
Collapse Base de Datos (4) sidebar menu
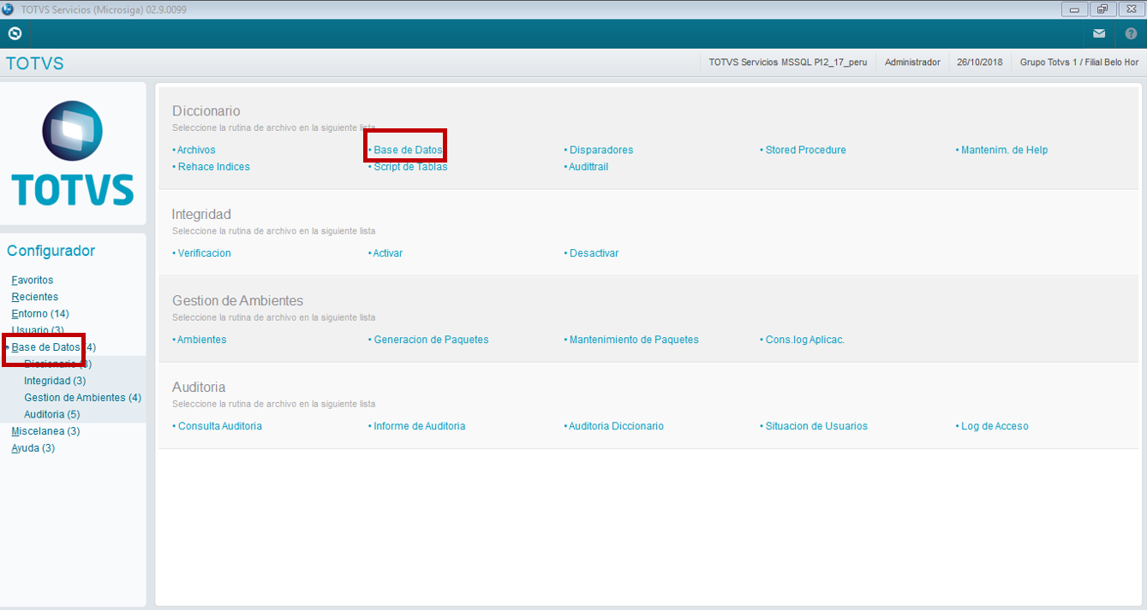click(53, 347)
